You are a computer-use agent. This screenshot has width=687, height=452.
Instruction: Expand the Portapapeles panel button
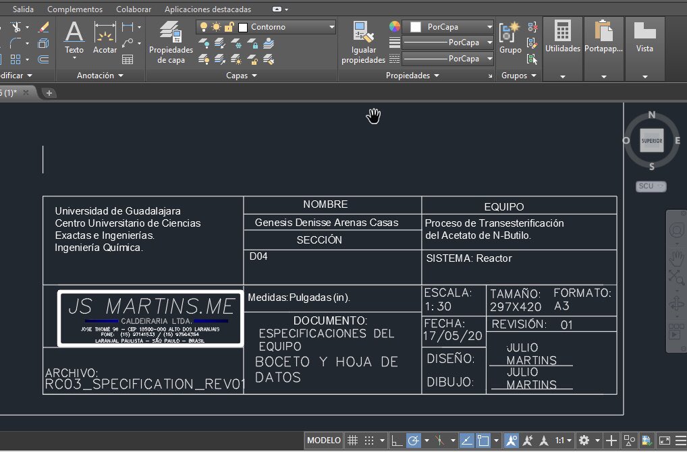[x=603, y=49]
